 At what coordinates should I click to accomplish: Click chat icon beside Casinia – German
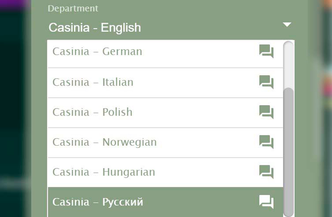point(266,52)
